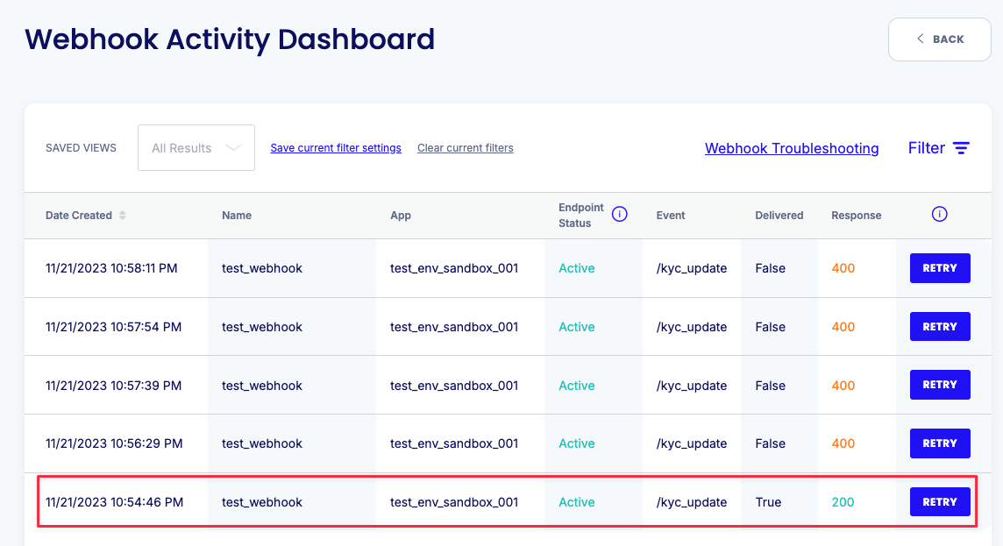Click test_env_sandbox_001 in 10:58:11 PM row
Image resolution: width=1003 pixels, height=546 pixels.
tap(454, 268)
